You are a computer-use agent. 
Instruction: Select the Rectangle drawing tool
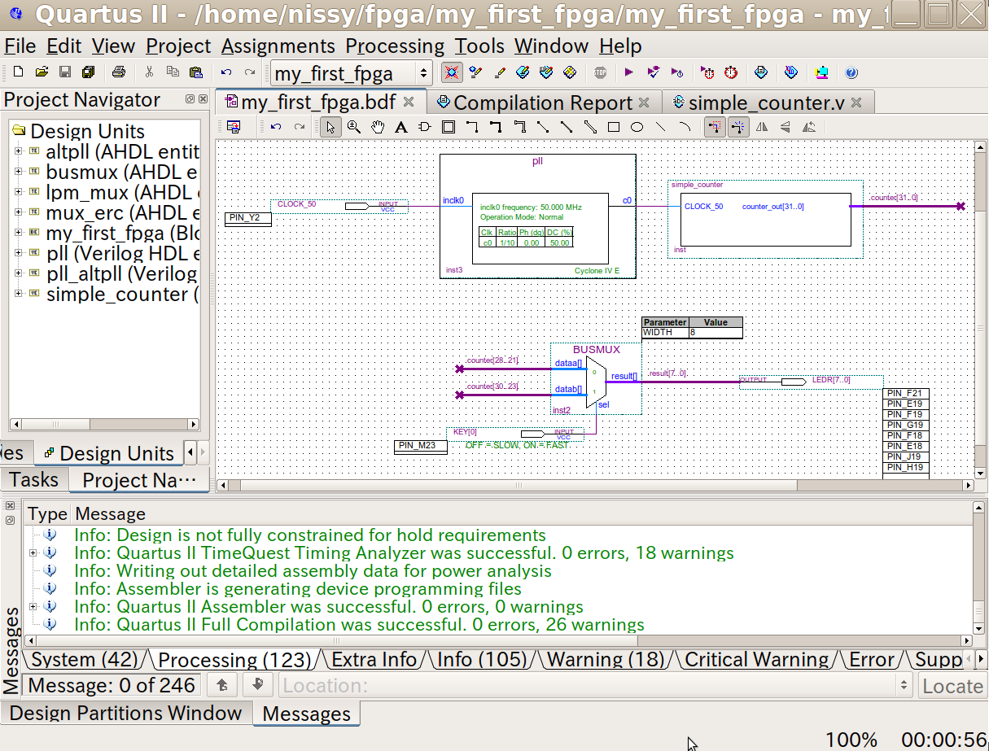tap(614, 127)
